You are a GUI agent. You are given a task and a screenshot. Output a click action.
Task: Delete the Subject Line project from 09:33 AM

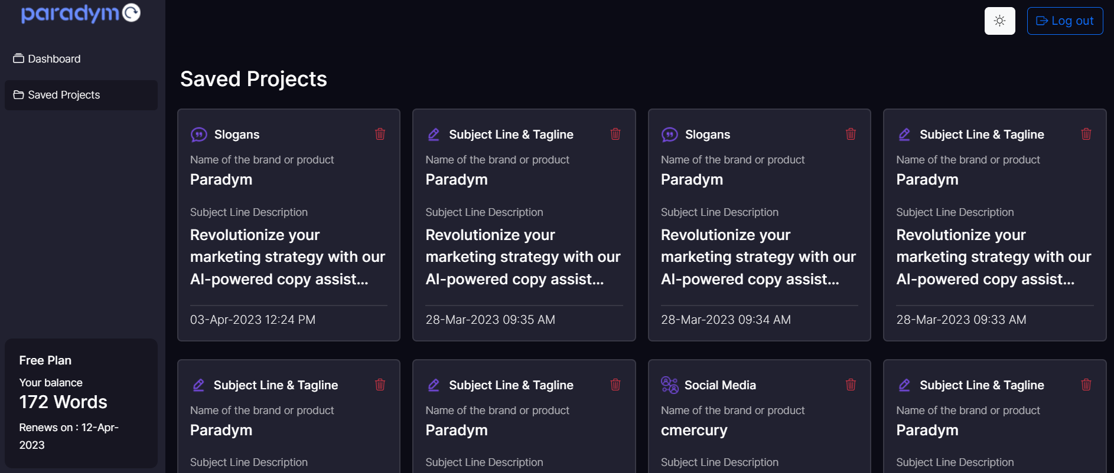tap(1086, 134)
